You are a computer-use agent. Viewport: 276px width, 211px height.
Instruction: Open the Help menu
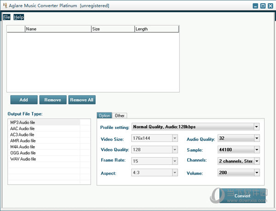(x=19, y=17)
